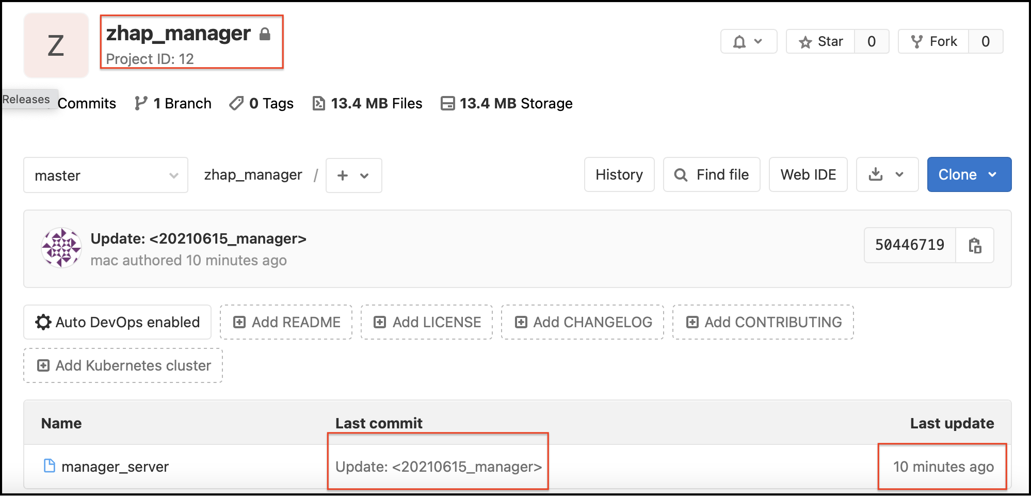1031x496 pixels.
Task: Open the manager_server file
Action: tap(115, 467)
